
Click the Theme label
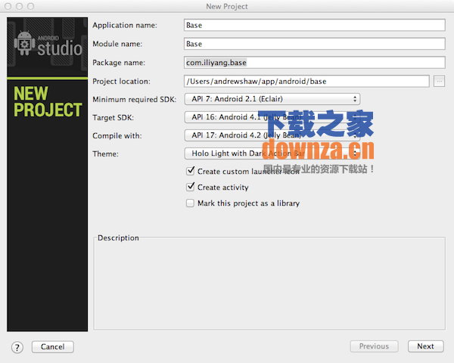coord(105,154)
